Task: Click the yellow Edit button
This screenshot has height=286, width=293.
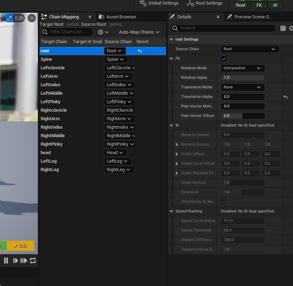Action: tap(21, 246)
